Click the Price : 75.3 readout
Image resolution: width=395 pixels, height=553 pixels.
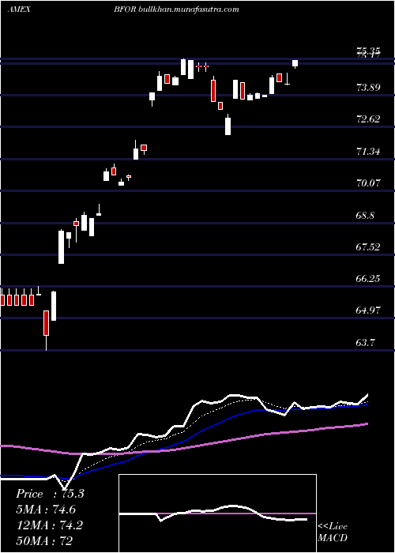point(50,494)
